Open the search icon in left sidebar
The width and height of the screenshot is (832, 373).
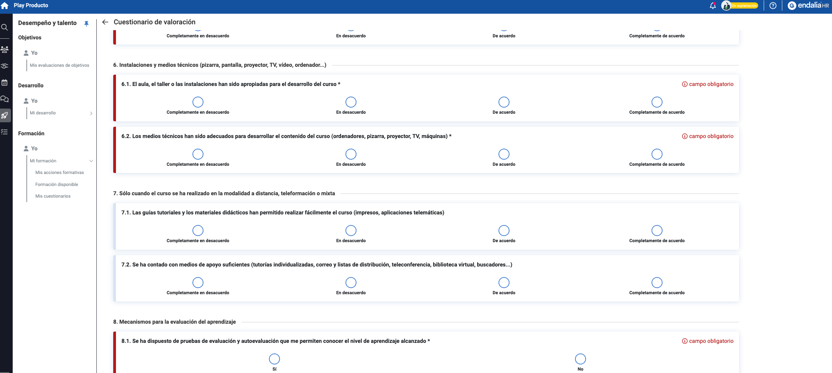pyautogui.click(x=5, y=27)
